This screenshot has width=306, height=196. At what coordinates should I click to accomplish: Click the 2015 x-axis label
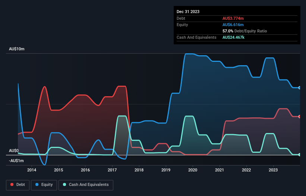(x=59, y=170)
